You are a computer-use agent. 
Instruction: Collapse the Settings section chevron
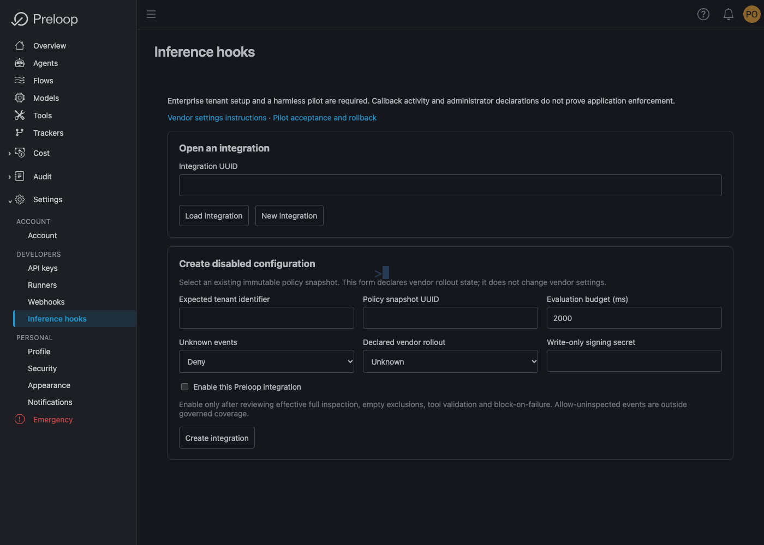coord(10,201)
